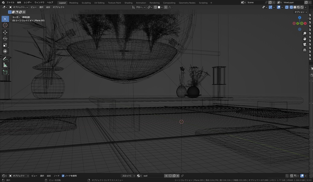313x182 pixels.
Task: Click the pan hand viewport icon
Action: [x=305, y=39]
